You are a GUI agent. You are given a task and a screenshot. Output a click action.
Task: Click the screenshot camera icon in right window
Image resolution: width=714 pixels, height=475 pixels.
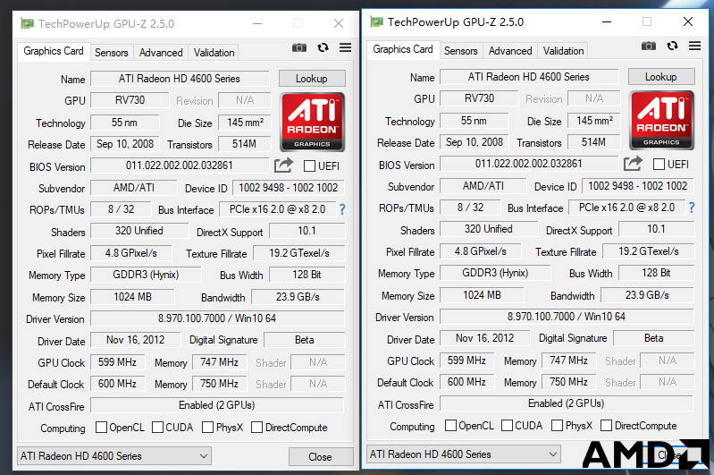click(x=649, y=46)
